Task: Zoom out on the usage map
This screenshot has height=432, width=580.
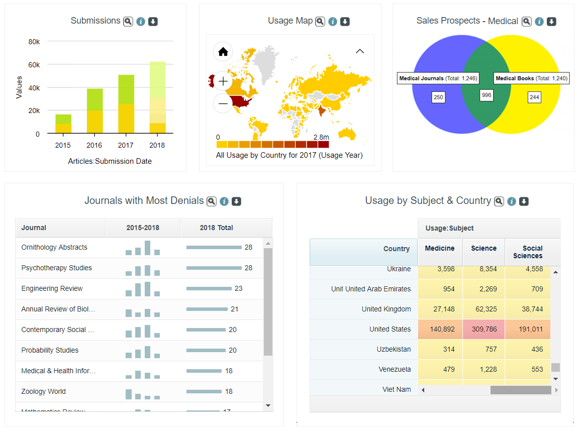Action: pos(223,104)
